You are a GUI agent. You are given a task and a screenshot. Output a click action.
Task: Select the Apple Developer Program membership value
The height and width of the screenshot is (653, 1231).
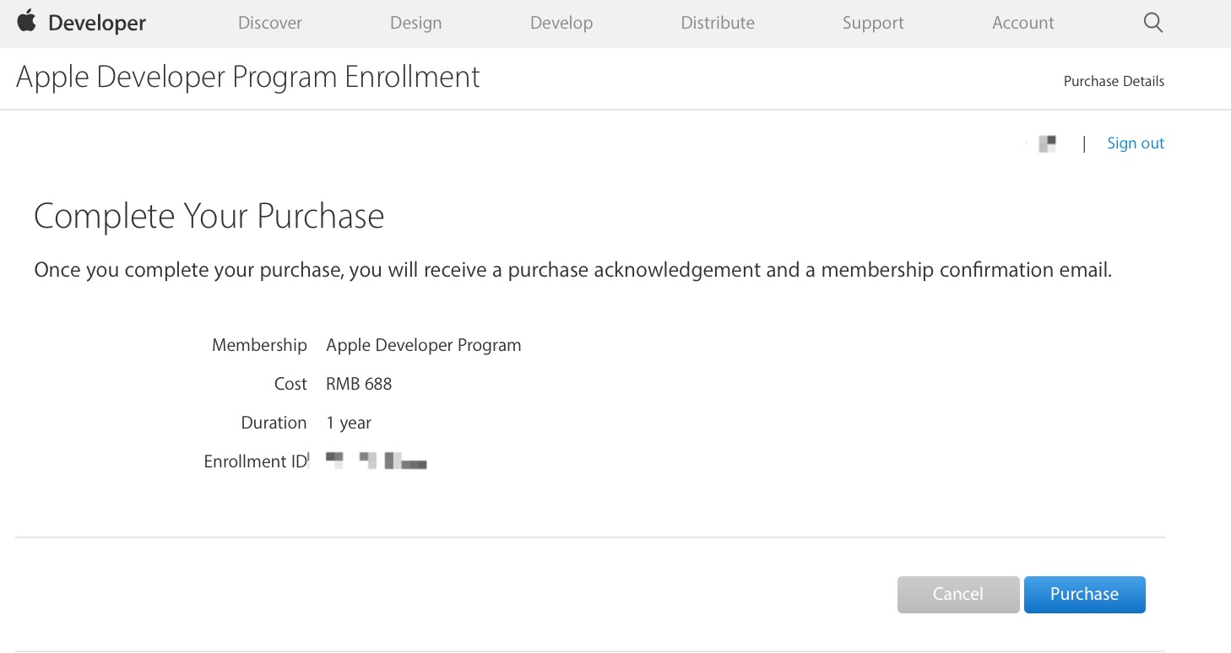[424, 345]
